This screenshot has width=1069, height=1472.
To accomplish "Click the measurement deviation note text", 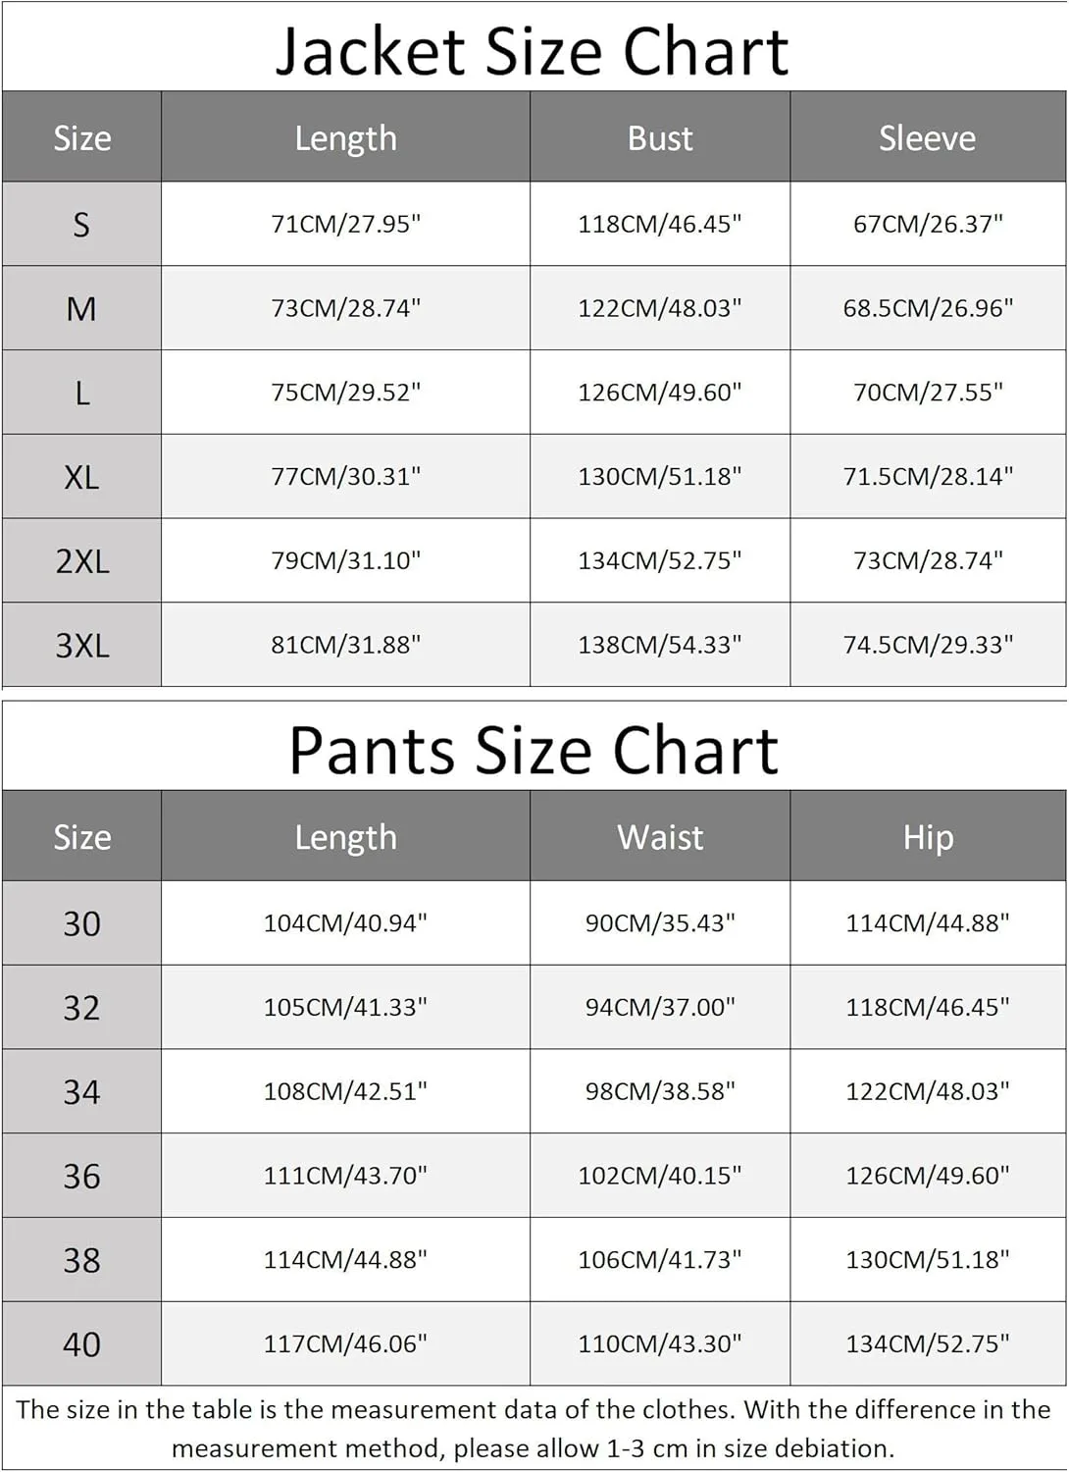I will pos(534,1429).
